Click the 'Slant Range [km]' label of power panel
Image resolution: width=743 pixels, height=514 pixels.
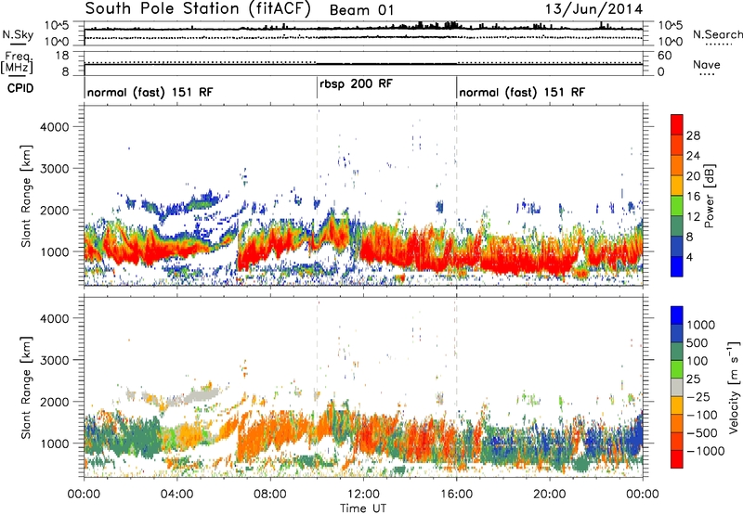26,197
